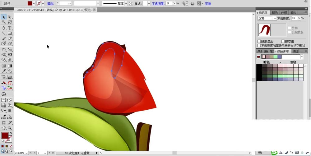Open the 样式 graphic style dropdown
This screenshot has width=311, height=156.
click(149, 3)
